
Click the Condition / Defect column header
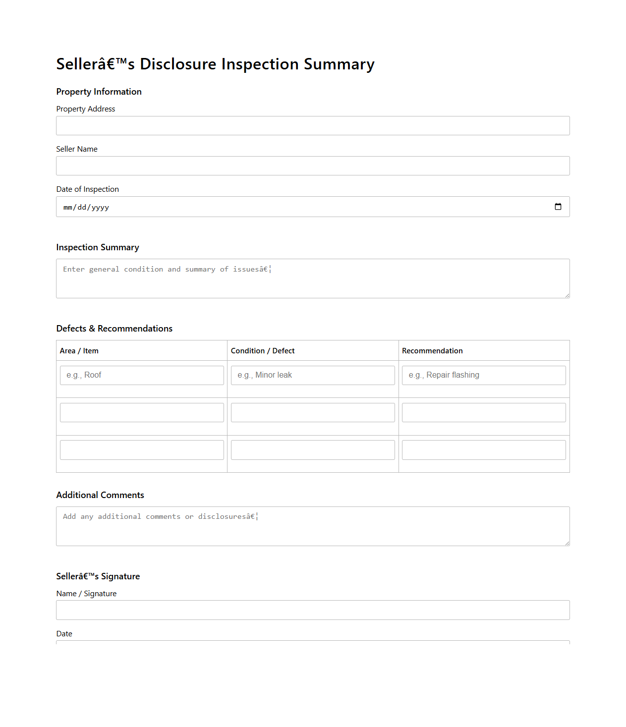(x=263, y=350)
